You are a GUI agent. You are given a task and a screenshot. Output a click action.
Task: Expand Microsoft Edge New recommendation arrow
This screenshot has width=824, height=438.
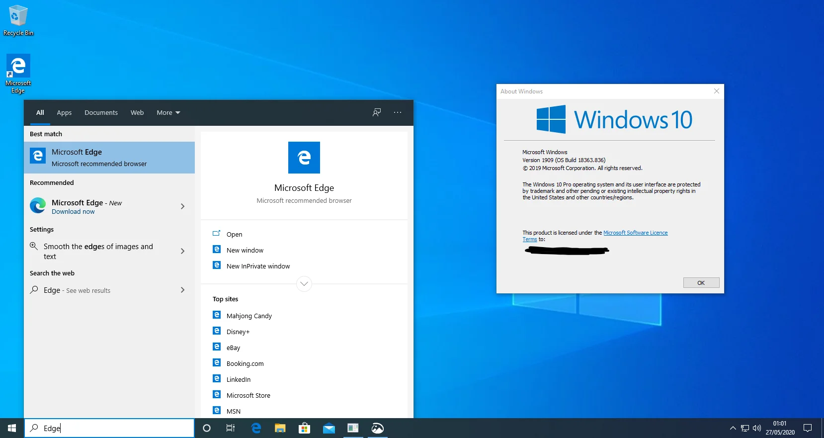183,206
